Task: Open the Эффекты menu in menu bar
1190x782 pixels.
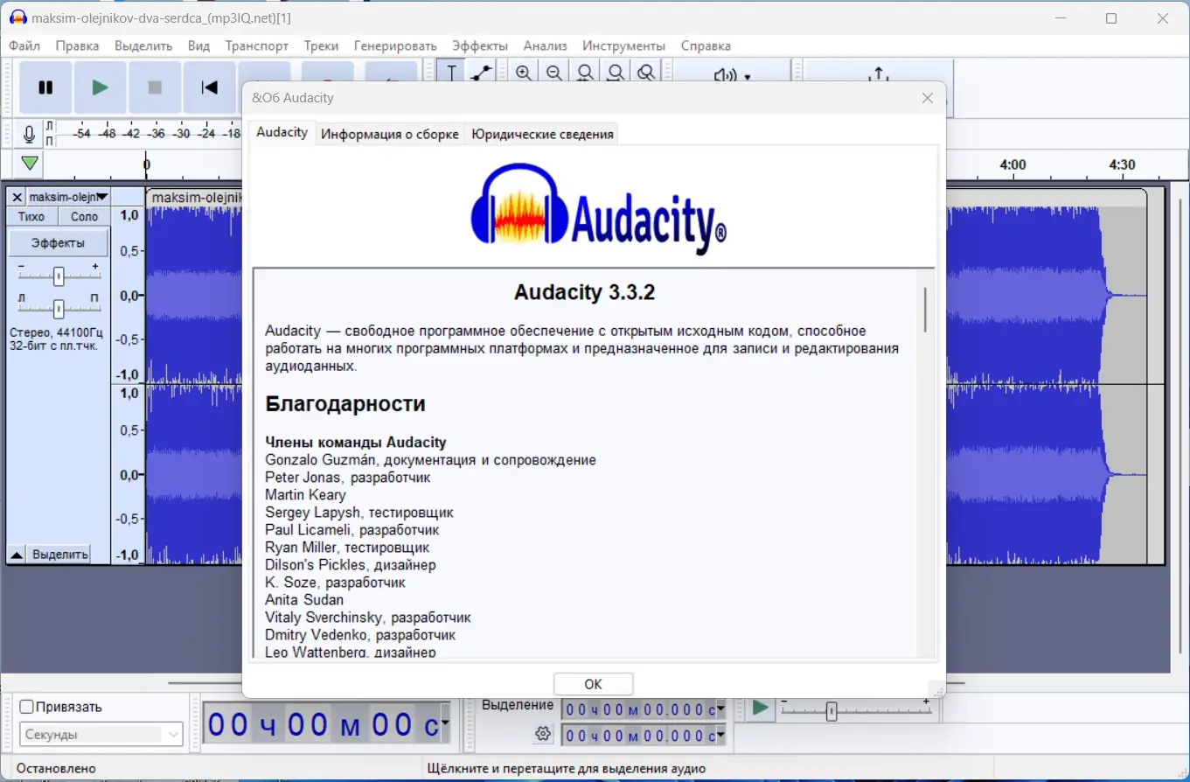Action: coord(480,45)
